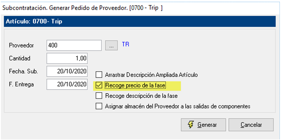This screenshot has width=281, height=140.
Task: Click the blue TR supplier name text
Action: (126, 44)
